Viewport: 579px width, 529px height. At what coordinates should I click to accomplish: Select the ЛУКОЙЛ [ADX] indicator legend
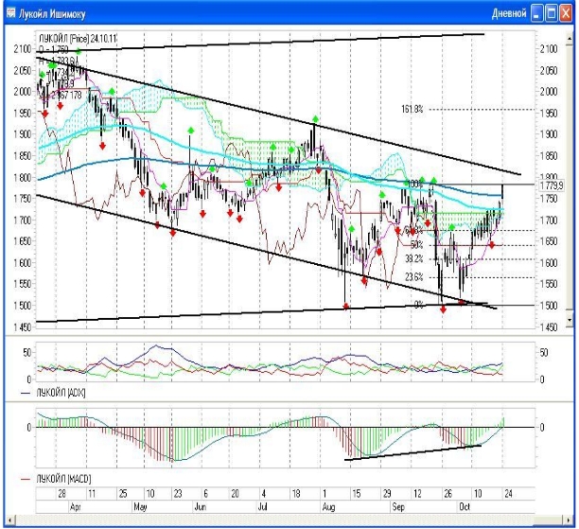[54, 393]
